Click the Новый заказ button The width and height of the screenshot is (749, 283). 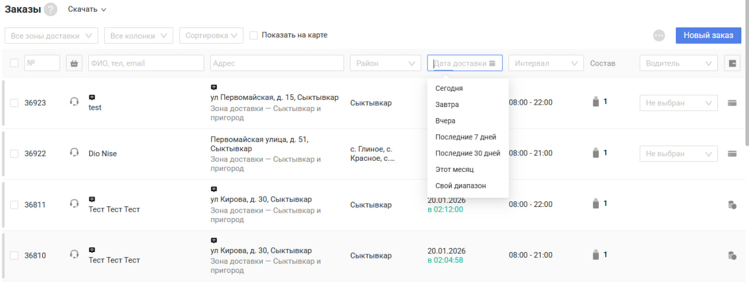click(x=708, y=36)
